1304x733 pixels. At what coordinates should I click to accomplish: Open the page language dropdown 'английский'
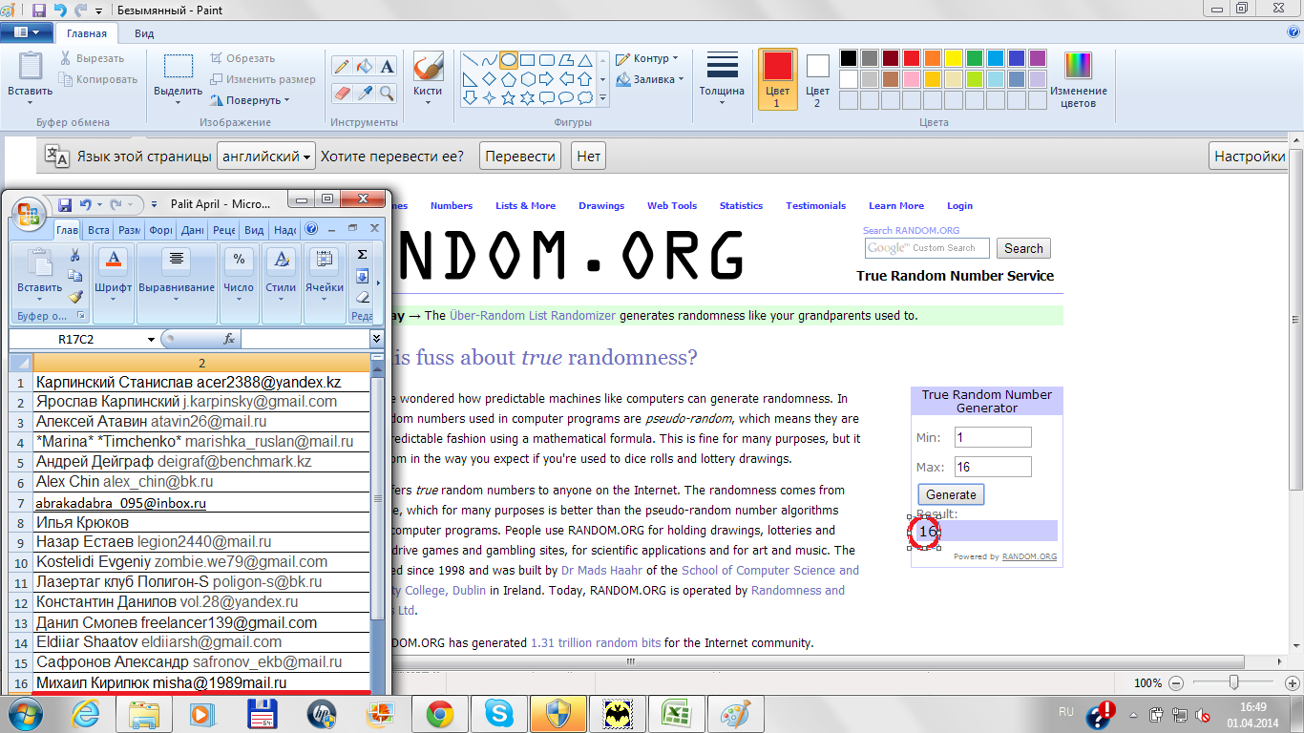point(266,157)
